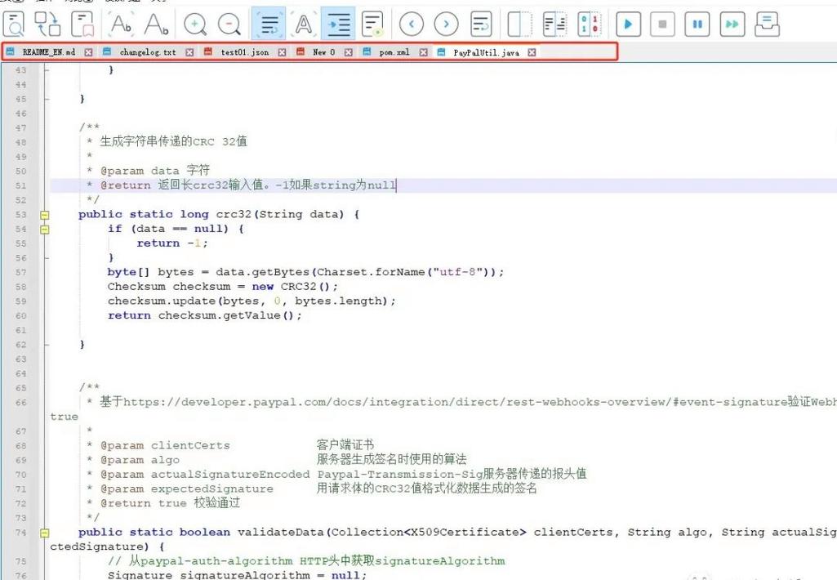Close the pom.xml tab
This screenshot has width=837, height=580.
point(423,51)
